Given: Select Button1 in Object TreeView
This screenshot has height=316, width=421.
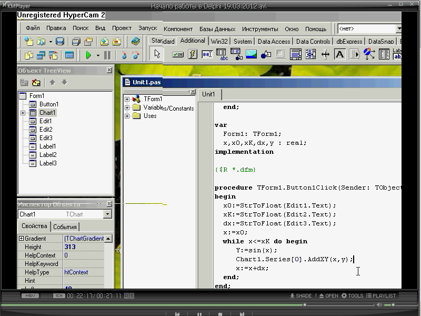Looking at the screenshot, I should (49, 104).
